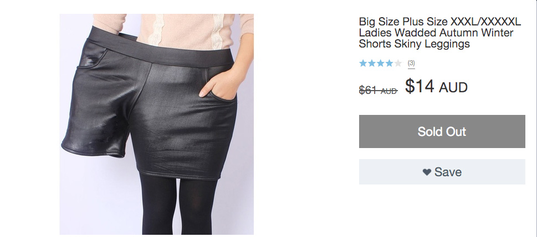537x237 pixels.
Task: Select the fifth empty gray star
Action: coord(397,63)
